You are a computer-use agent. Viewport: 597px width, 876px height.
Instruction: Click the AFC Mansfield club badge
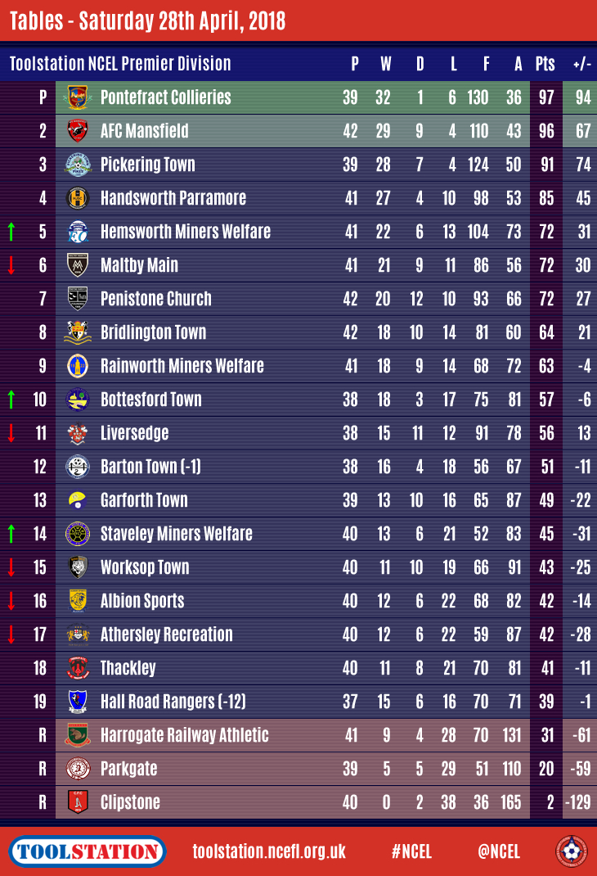[x=78, y=131]
